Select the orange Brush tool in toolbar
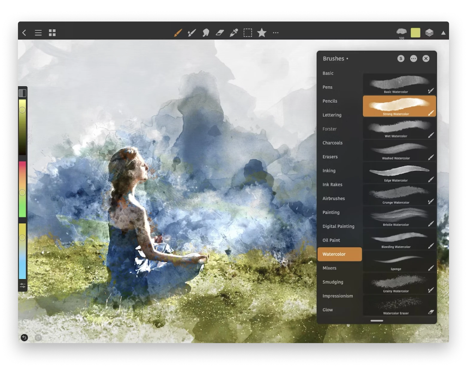The height and width of the screenshot is (367, 467). [x=178, y=33]
